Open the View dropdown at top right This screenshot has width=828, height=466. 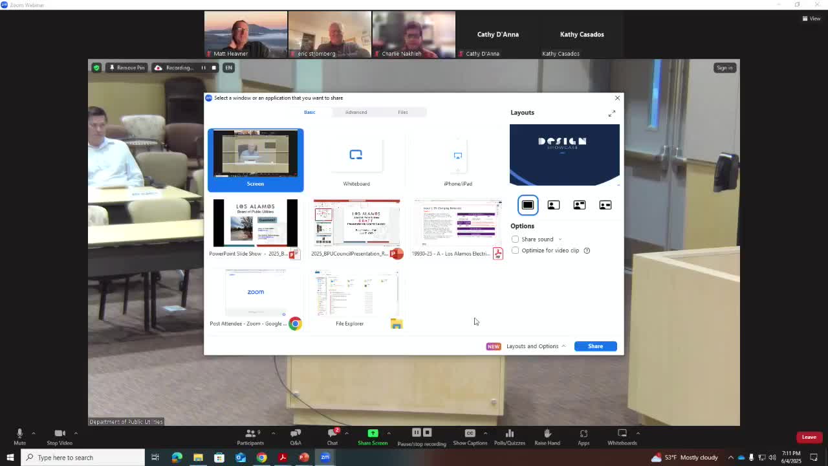click(x=811, y=18)
